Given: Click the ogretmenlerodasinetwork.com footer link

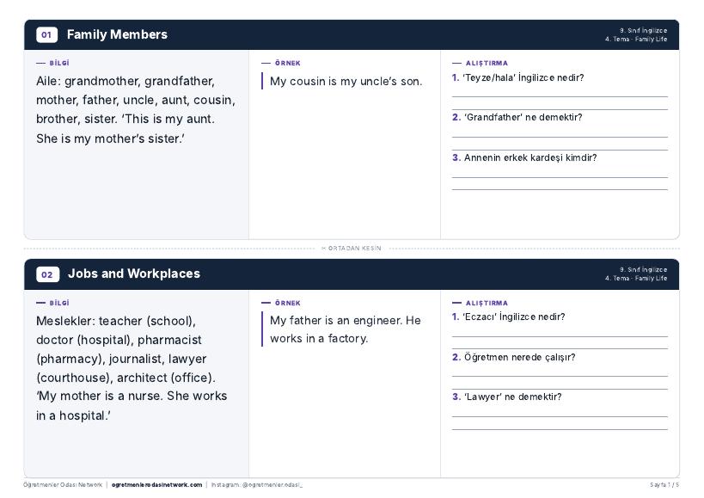Looking at the screenshot, I should pos(156,485).
